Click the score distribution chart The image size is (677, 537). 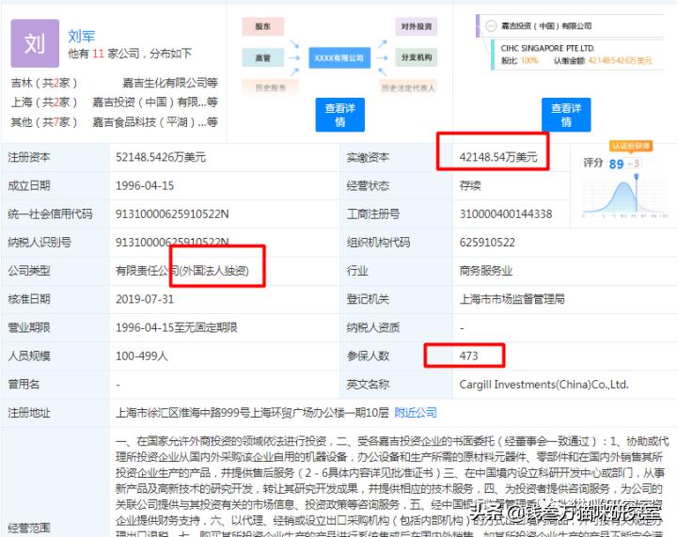coord(625,197)
